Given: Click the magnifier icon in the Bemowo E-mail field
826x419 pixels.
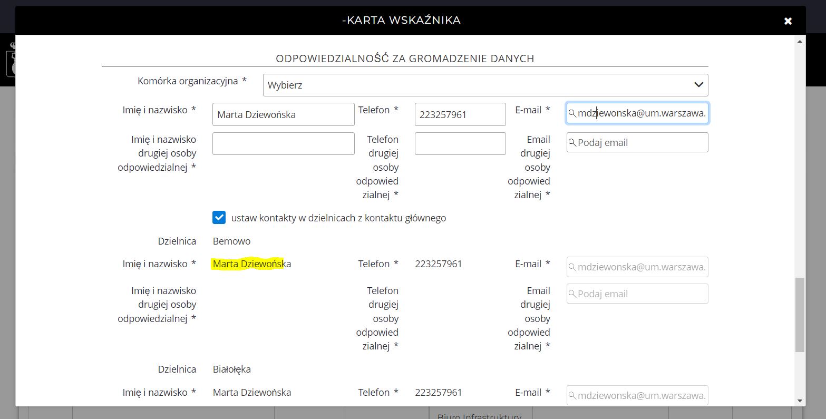Looking at the screenshot, I should click(x=572, y=267).
